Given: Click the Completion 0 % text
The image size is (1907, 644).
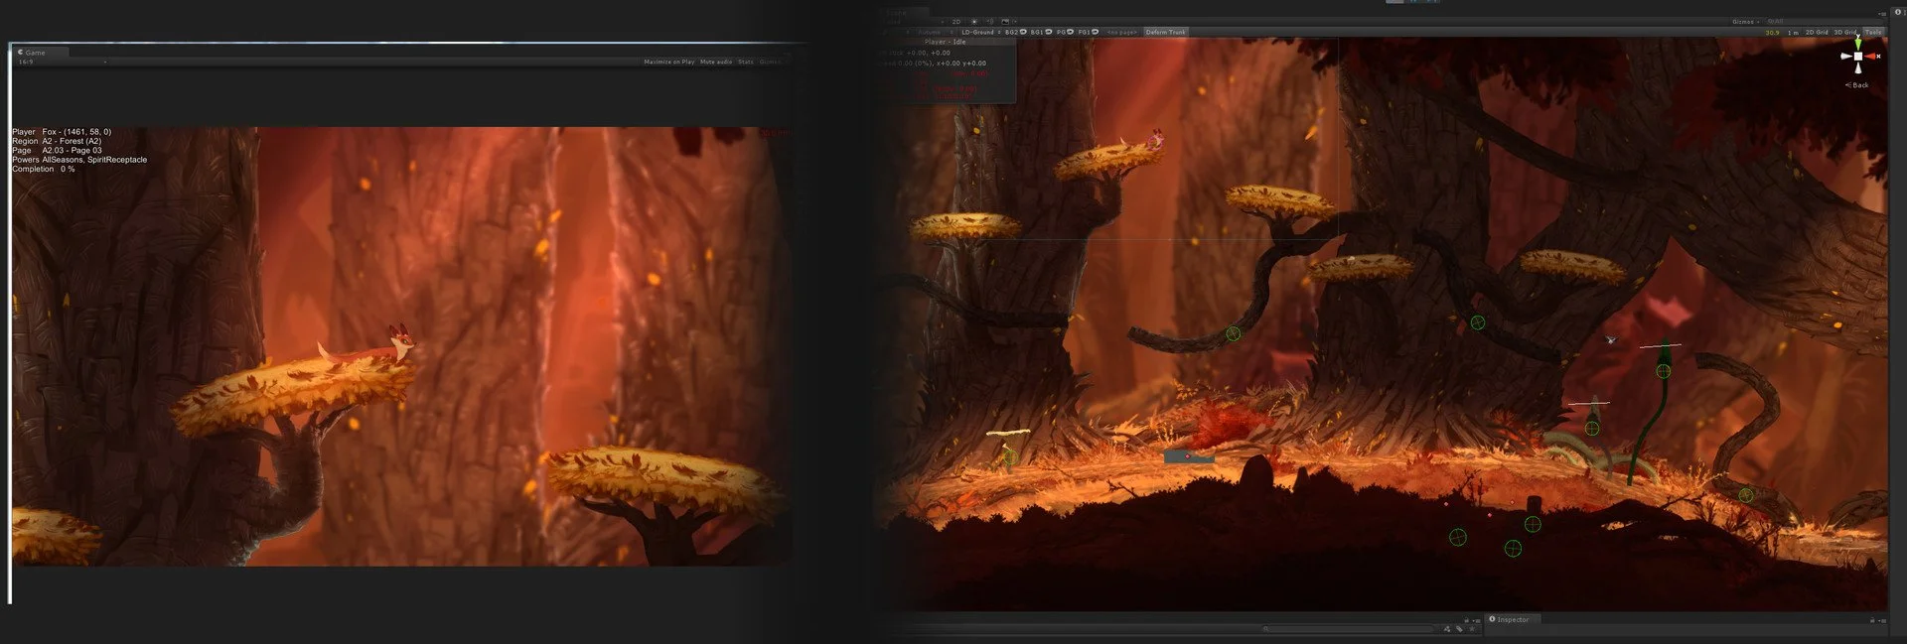Looking at the screenshot, I should click(x=44, y=169).
